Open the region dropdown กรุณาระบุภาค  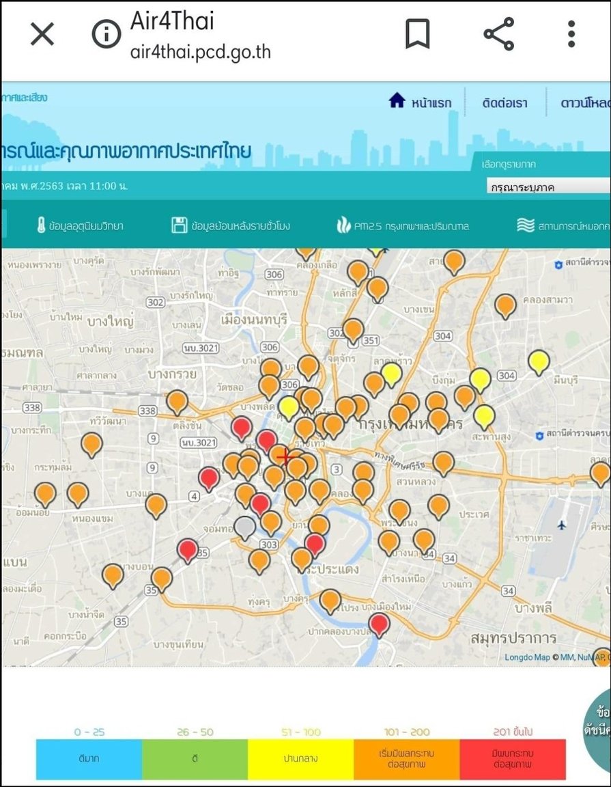[550, 187]
